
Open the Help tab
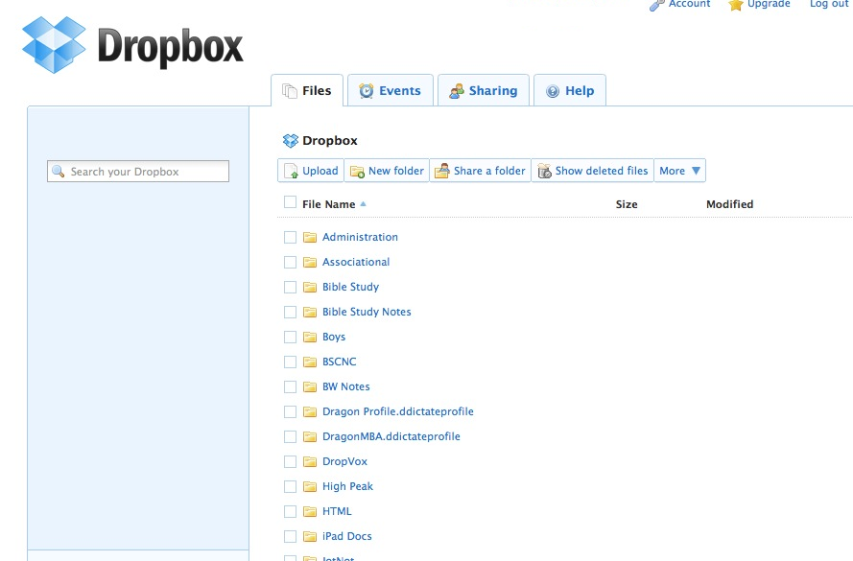(570, 90)
